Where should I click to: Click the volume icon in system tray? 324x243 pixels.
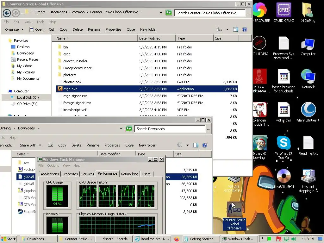pyautogui.click(x=293, y=239)
